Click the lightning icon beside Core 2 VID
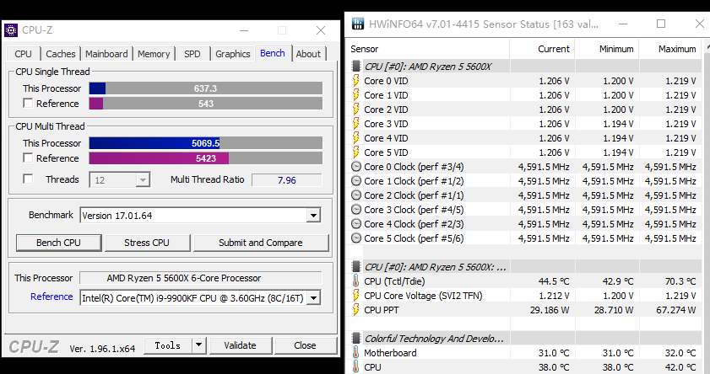 (356, 110)
